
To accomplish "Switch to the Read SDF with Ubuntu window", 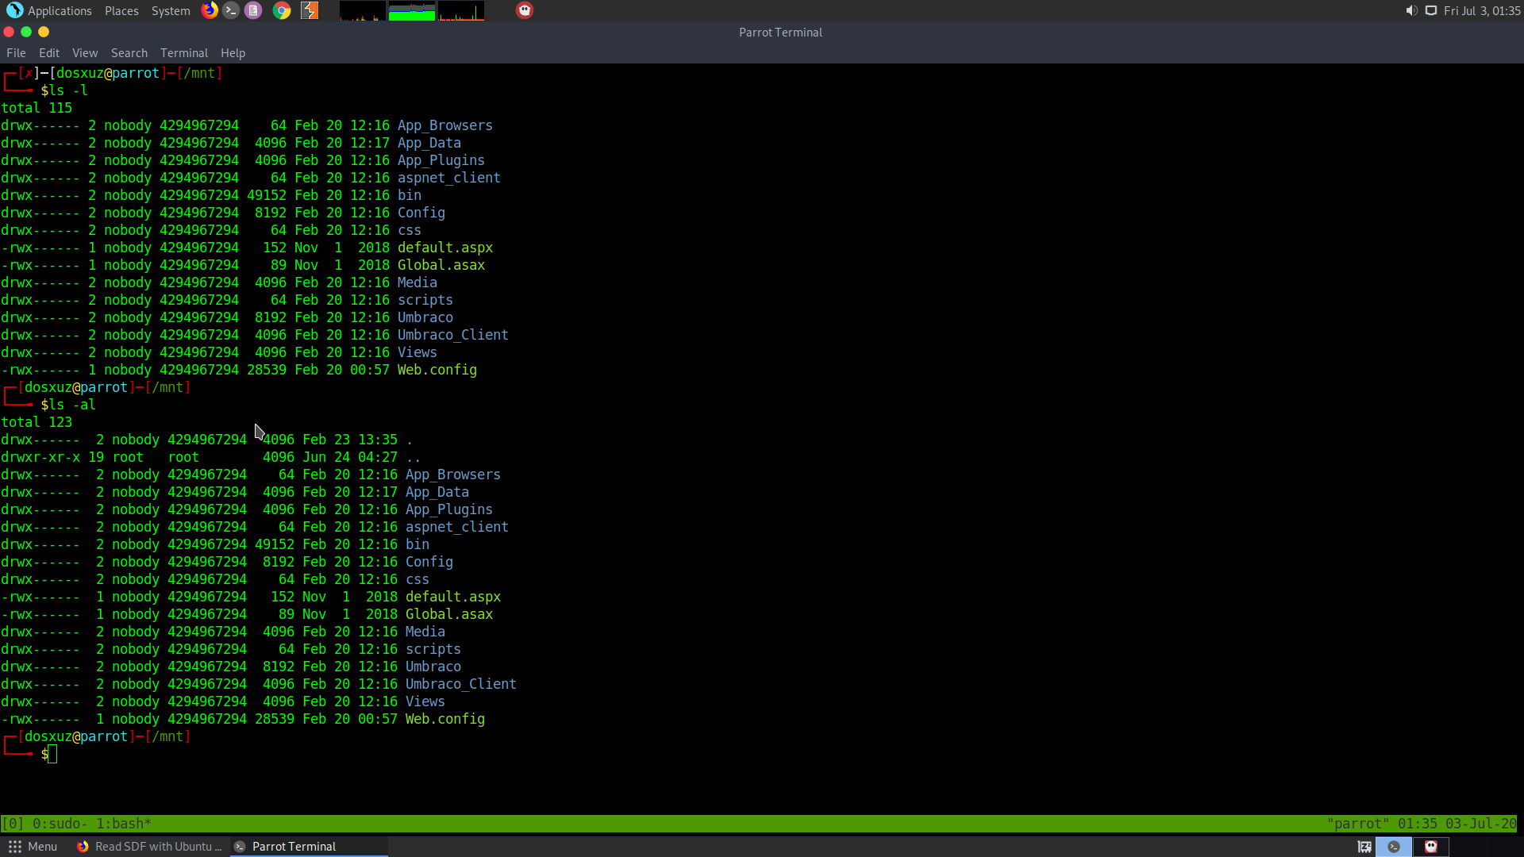I will tap(149, 847).
